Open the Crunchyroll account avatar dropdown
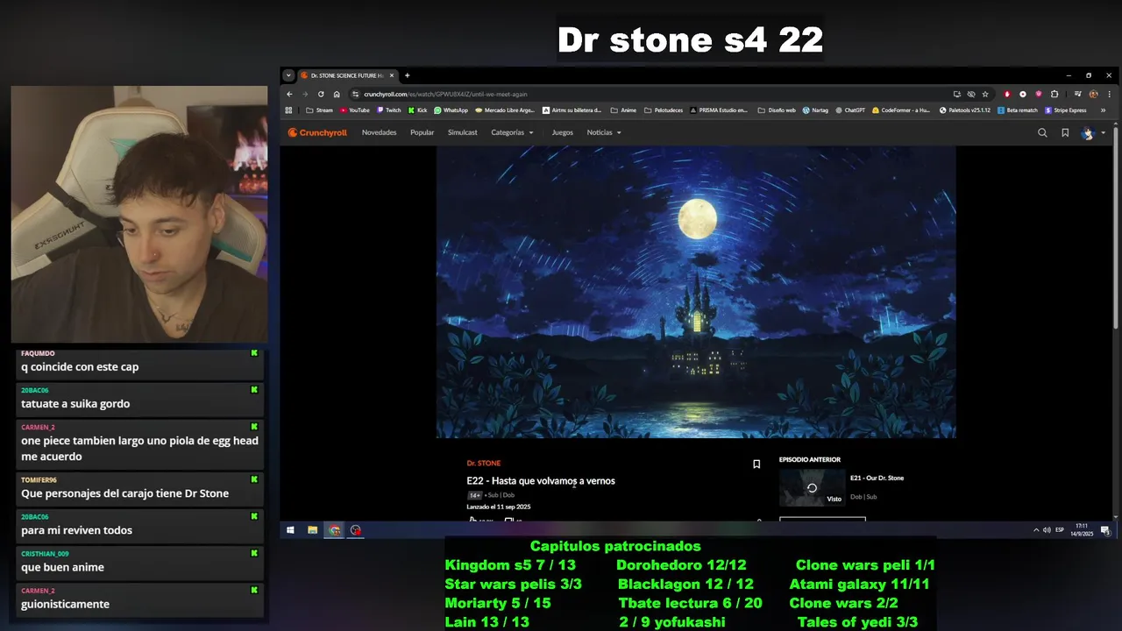 point(1092,133)
